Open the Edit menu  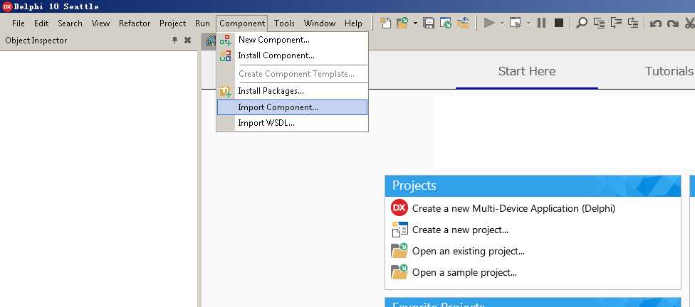(x=41, y=23)
